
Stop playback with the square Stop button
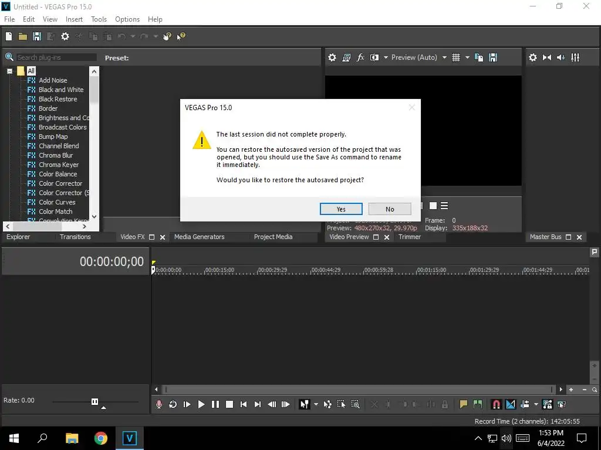(229, 404)
